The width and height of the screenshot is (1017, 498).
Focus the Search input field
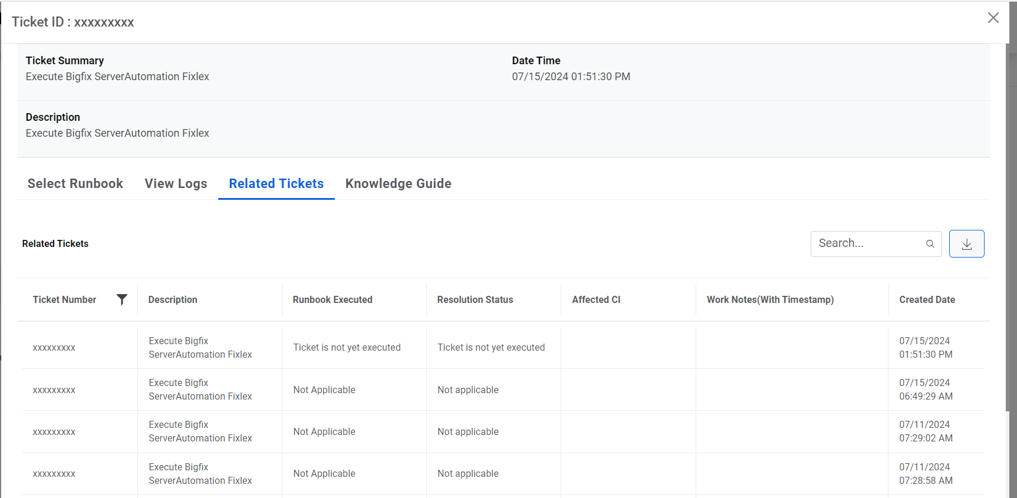[867, 243]
